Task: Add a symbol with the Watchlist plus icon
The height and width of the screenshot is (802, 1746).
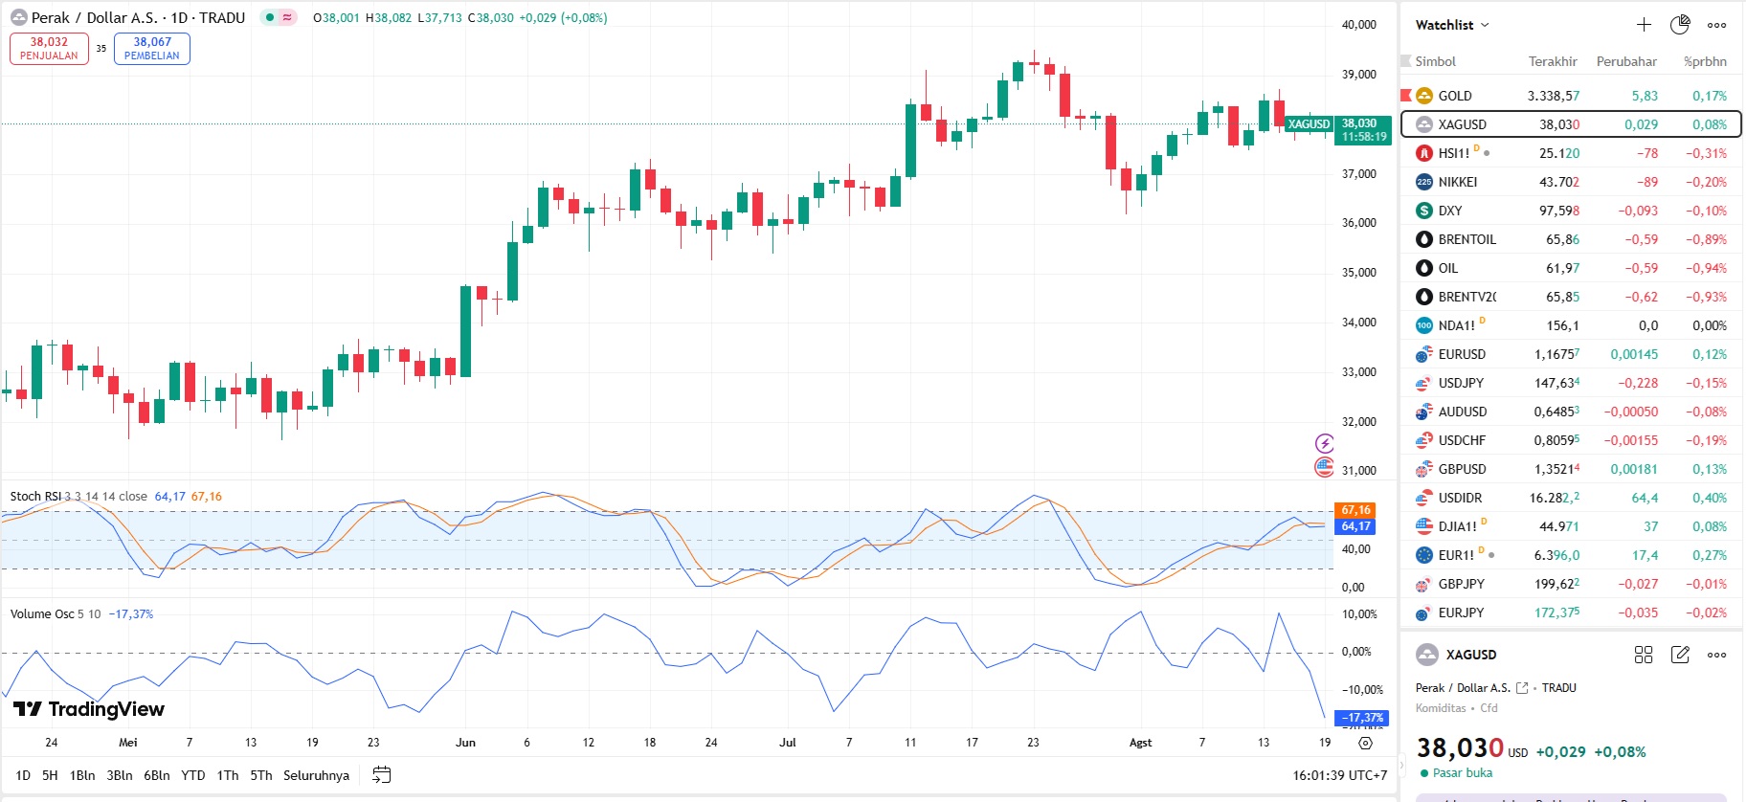Action: point(1644,25)
